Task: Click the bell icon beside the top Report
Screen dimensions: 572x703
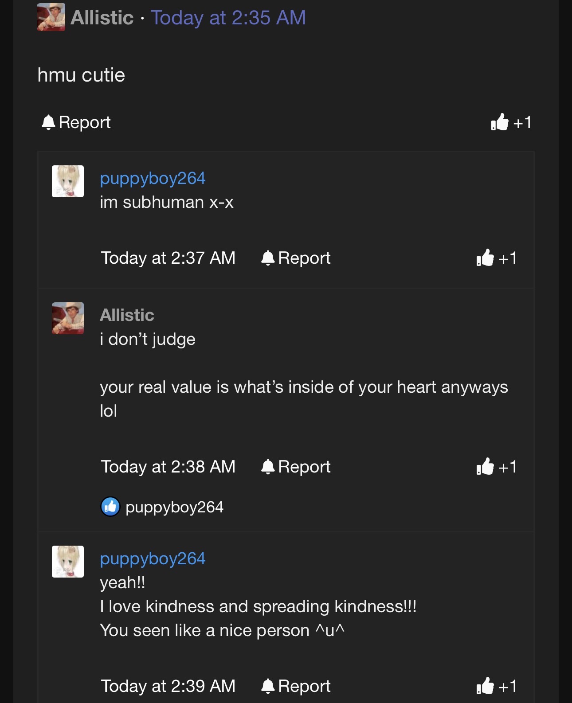Action: pyautogui.click(x=48, y=122)
